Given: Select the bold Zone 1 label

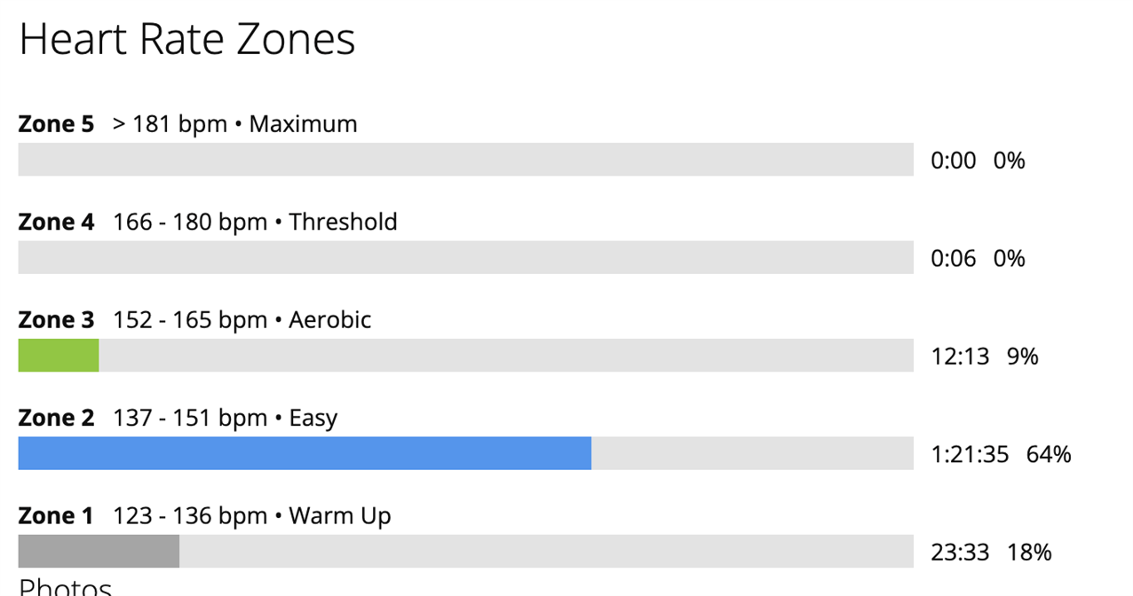Looking at the screenshot, I should pos(56,516).
